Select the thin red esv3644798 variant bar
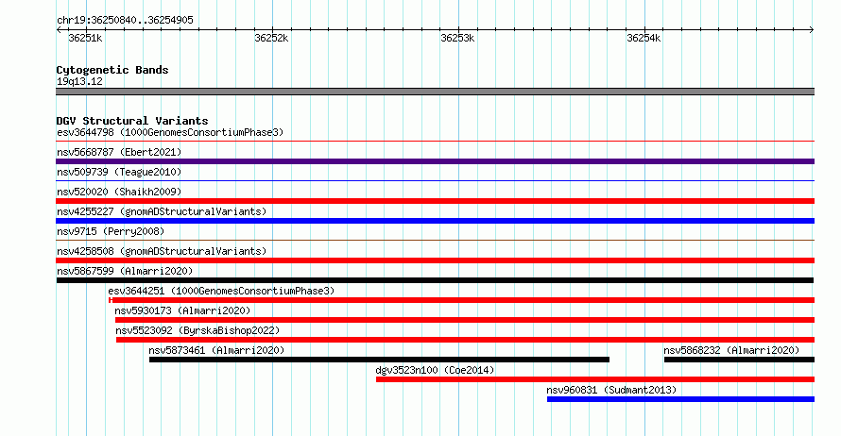This screenshot has height=436, width=841. [x=435, y=142]
